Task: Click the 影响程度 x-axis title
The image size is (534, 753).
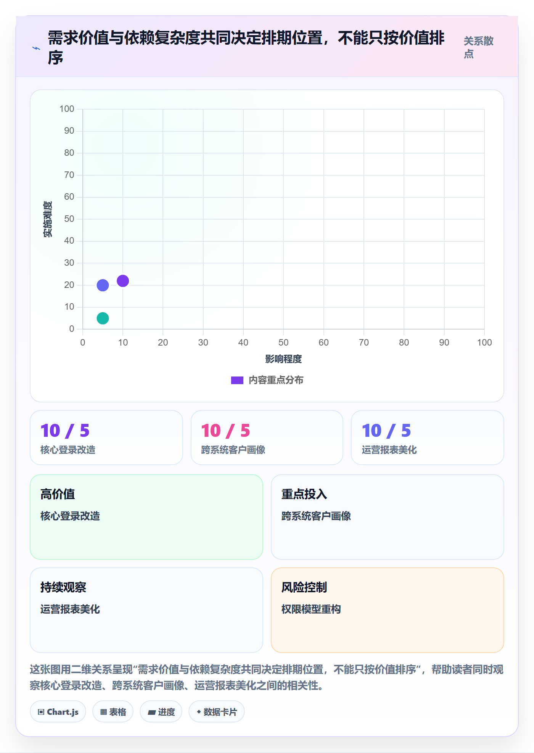Action: click(283, 359)
